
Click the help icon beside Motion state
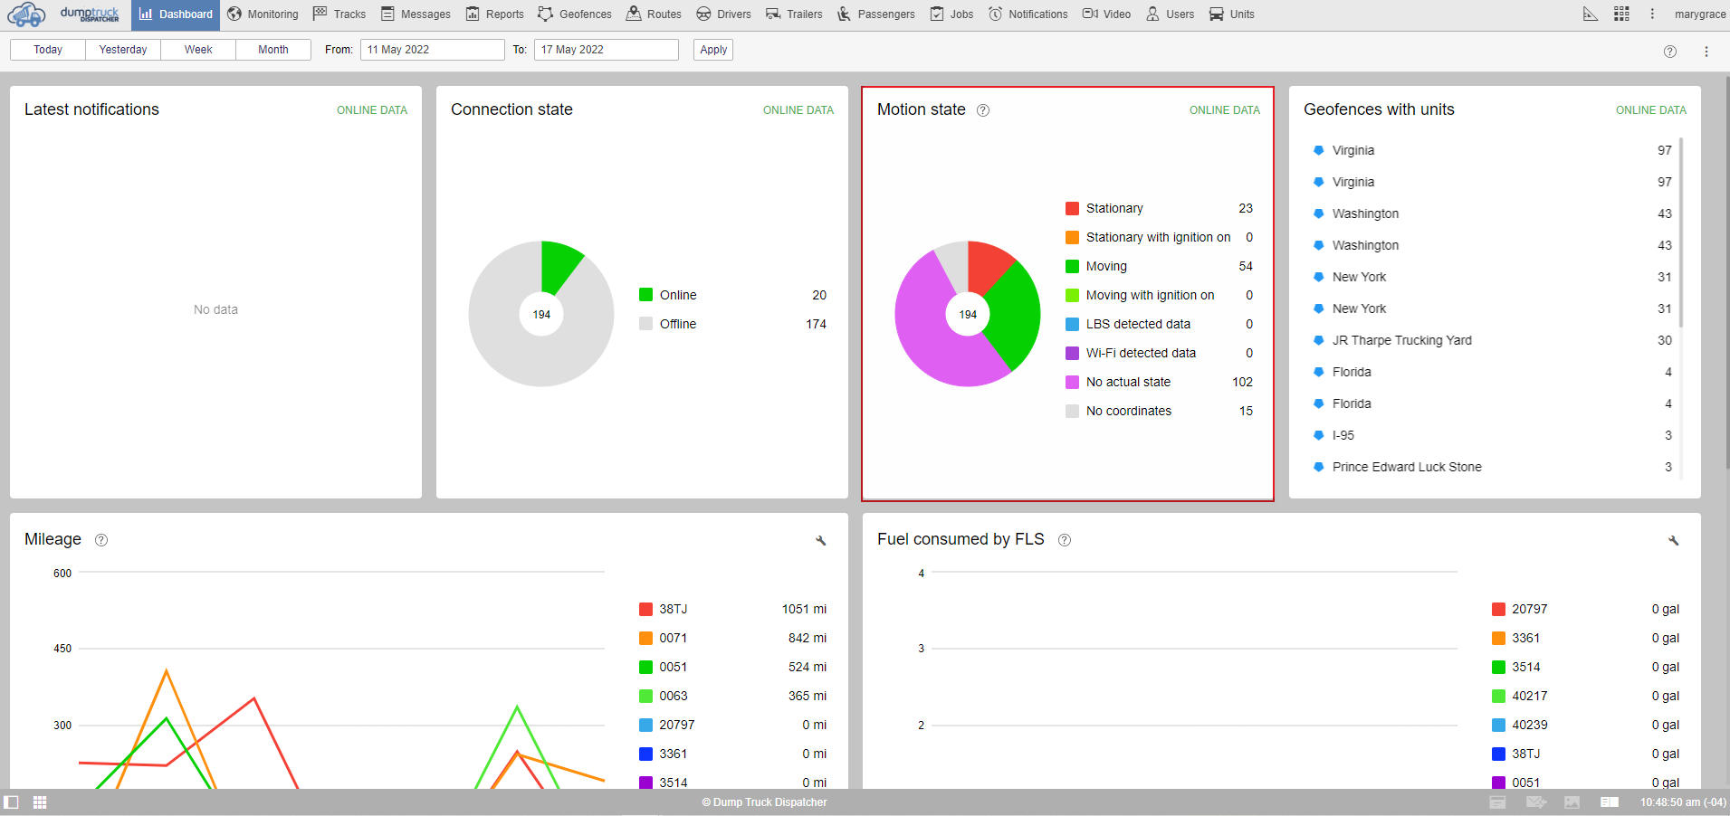point(983,110)
